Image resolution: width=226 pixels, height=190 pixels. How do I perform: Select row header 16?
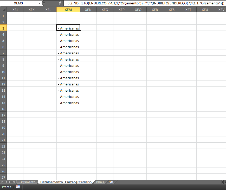click(3, 109)
